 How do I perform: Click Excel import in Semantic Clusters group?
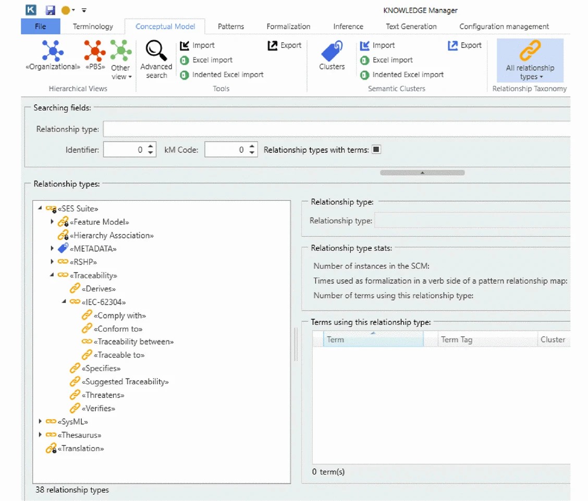[386, 60]
